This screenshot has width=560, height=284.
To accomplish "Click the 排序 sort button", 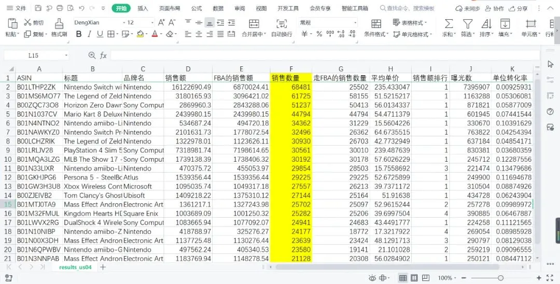I will point(486,28).
